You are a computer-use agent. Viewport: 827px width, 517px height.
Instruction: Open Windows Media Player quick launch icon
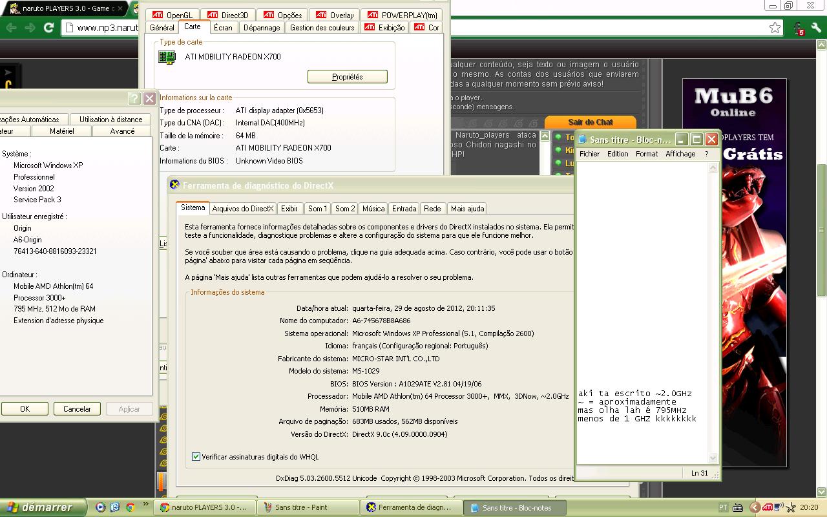pyautogui.click(x=100, y=507)
